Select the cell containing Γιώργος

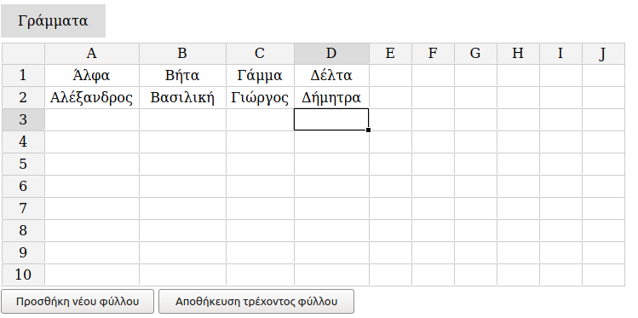[x=260, y=97]
